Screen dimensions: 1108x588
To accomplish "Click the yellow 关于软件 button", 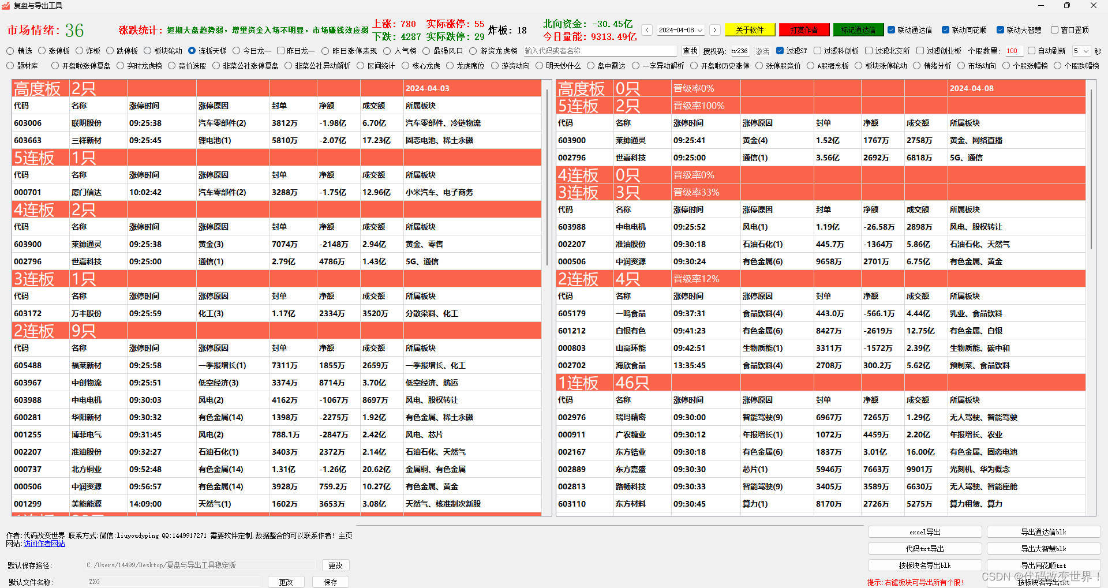I will click(x=750, y=30).
